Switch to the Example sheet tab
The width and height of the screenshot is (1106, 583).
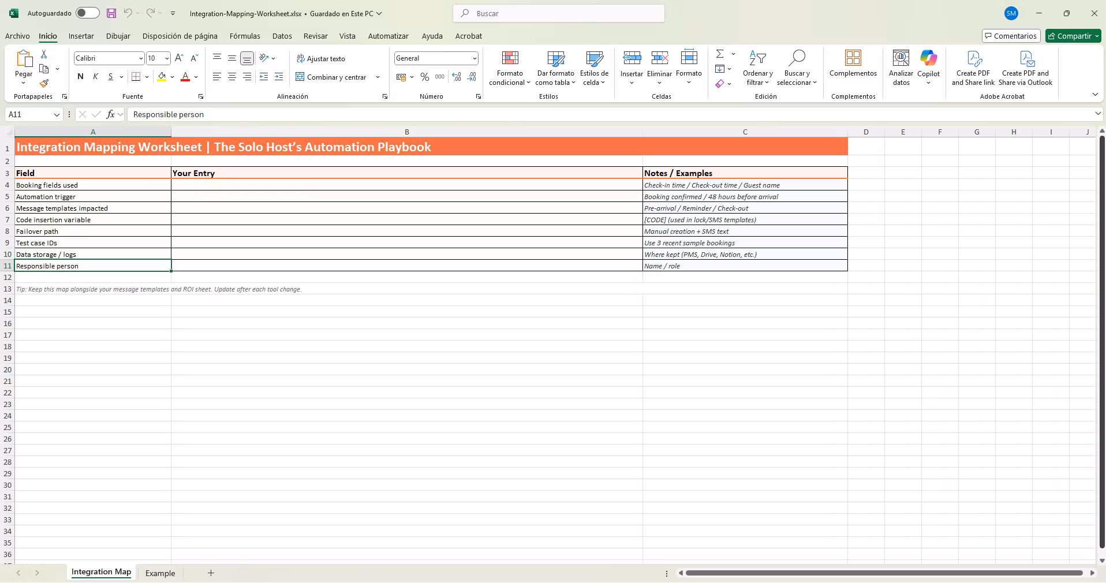pos(160,573)
